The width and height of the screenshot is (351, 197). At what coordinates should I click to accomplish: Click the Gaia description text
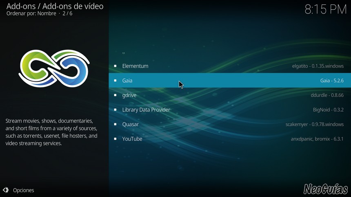pos(51,132)
